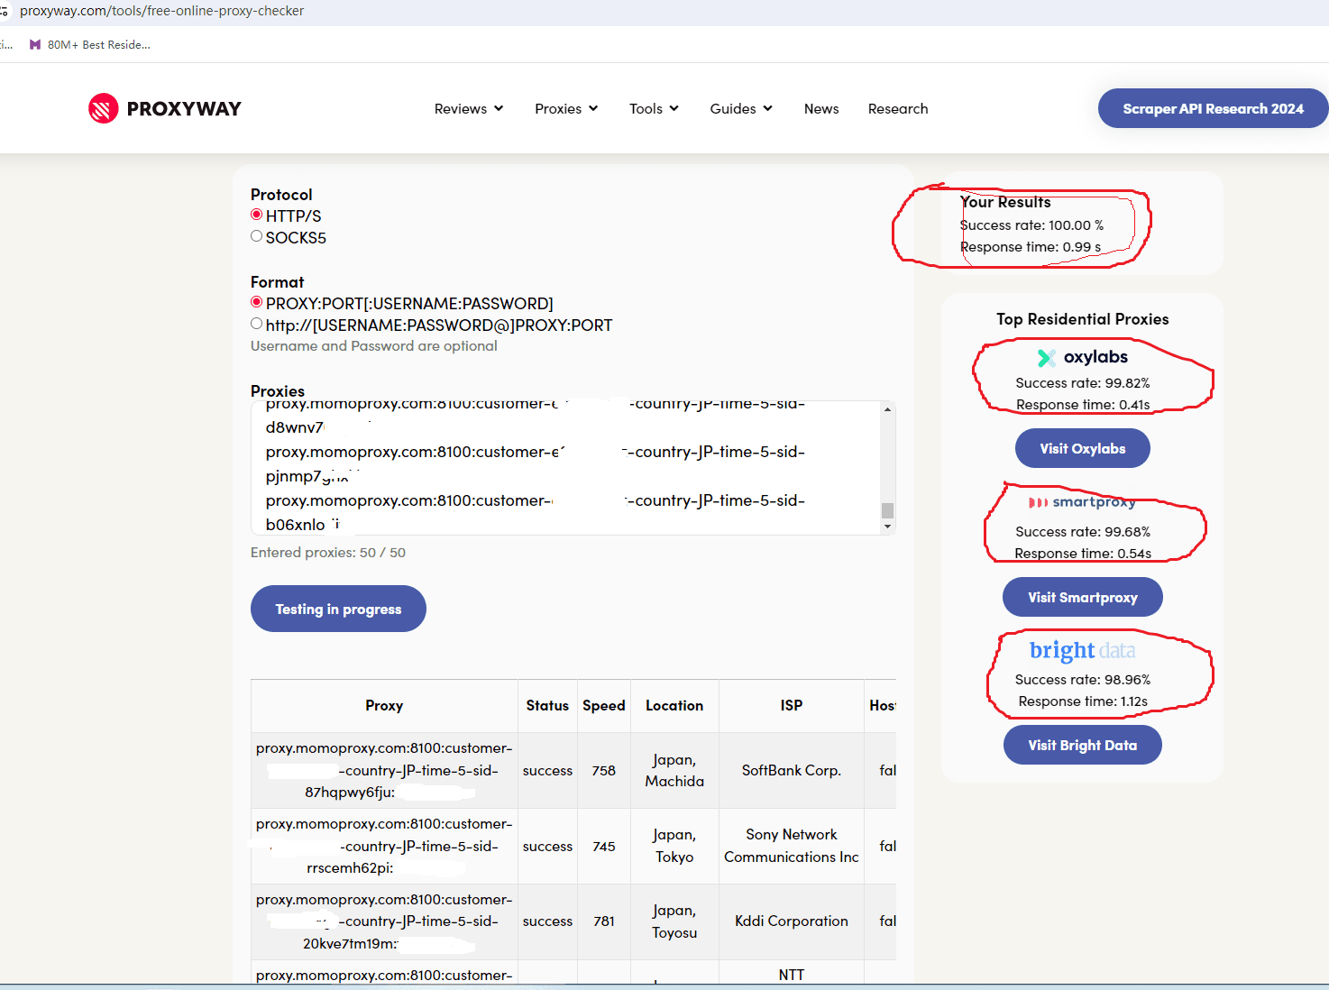The width and height of the screenshot is (1329, 990).
Task: Click the proxy entry ending 87hqpwy6fju
Action: point(384,770)
